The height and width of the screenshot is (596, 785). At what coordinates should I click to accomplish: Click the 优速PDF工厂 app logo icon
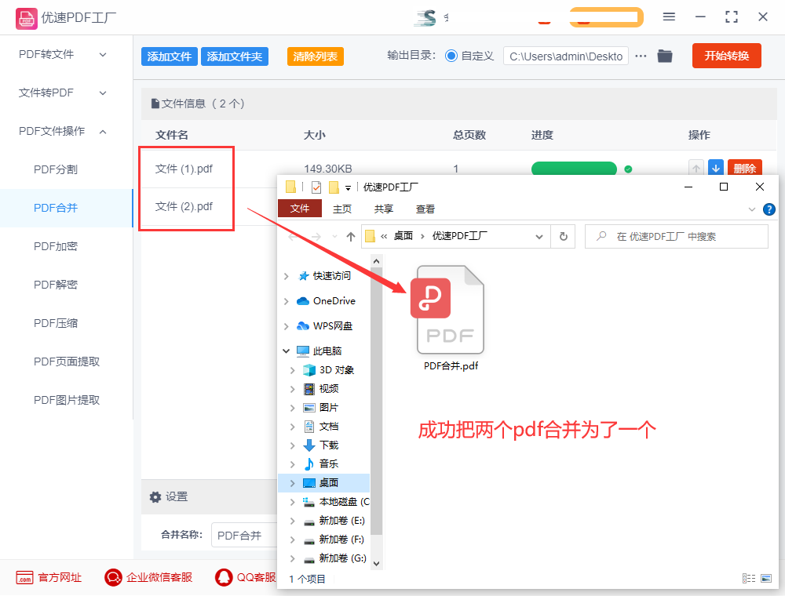[26, 18]
